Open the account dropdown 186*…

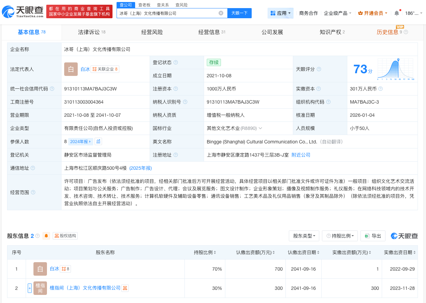click(x=414, y=13)
